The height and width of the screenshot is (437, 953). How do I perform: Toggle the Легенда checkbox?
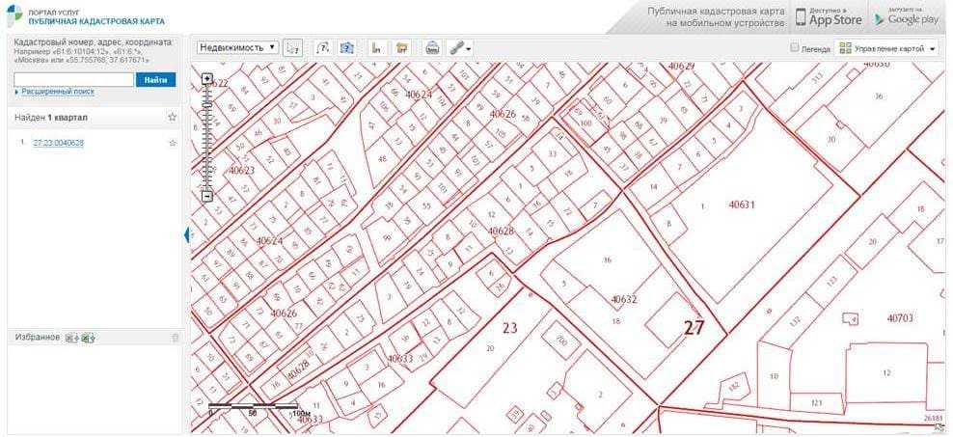794,47
